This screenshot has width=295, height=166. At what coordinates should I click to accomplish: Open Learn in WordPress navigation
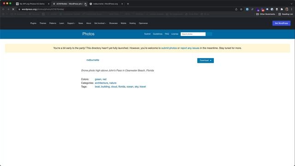click(x=62, y=23)
